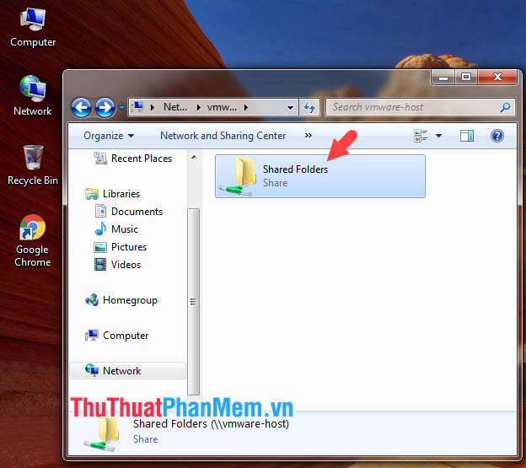The width and height of the screenshot is (526, 468).
Task: Open the Music library
Action: pos(125,229)
